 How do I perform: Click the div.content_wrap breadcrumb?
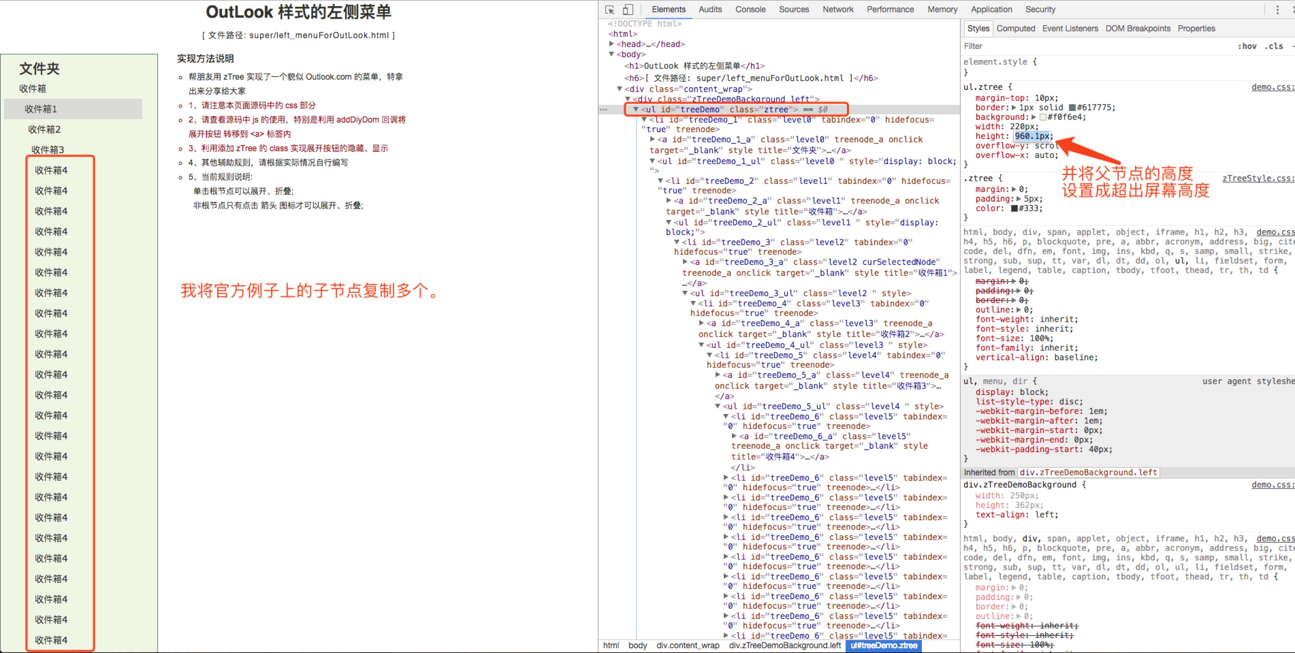[688, 646]
